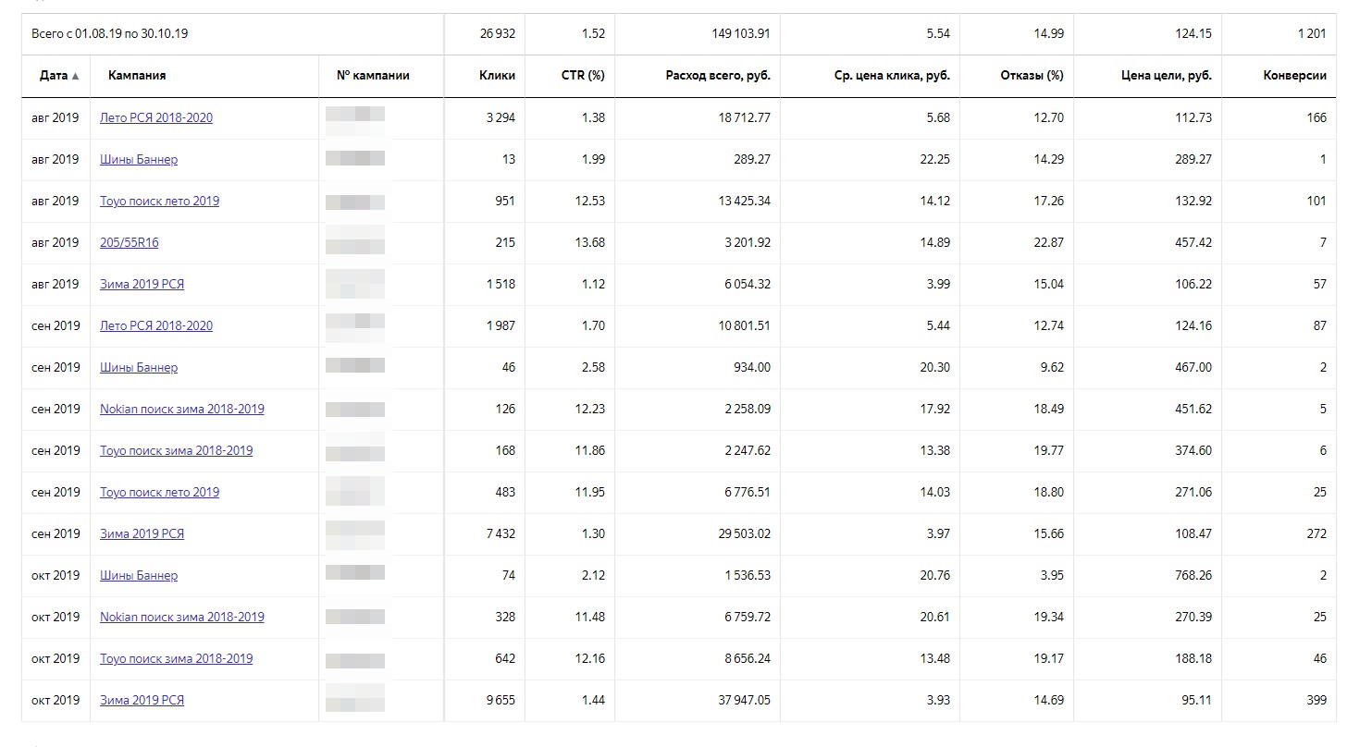
Task: Click Ср. цена клика, руб. header
Action: 891,76
